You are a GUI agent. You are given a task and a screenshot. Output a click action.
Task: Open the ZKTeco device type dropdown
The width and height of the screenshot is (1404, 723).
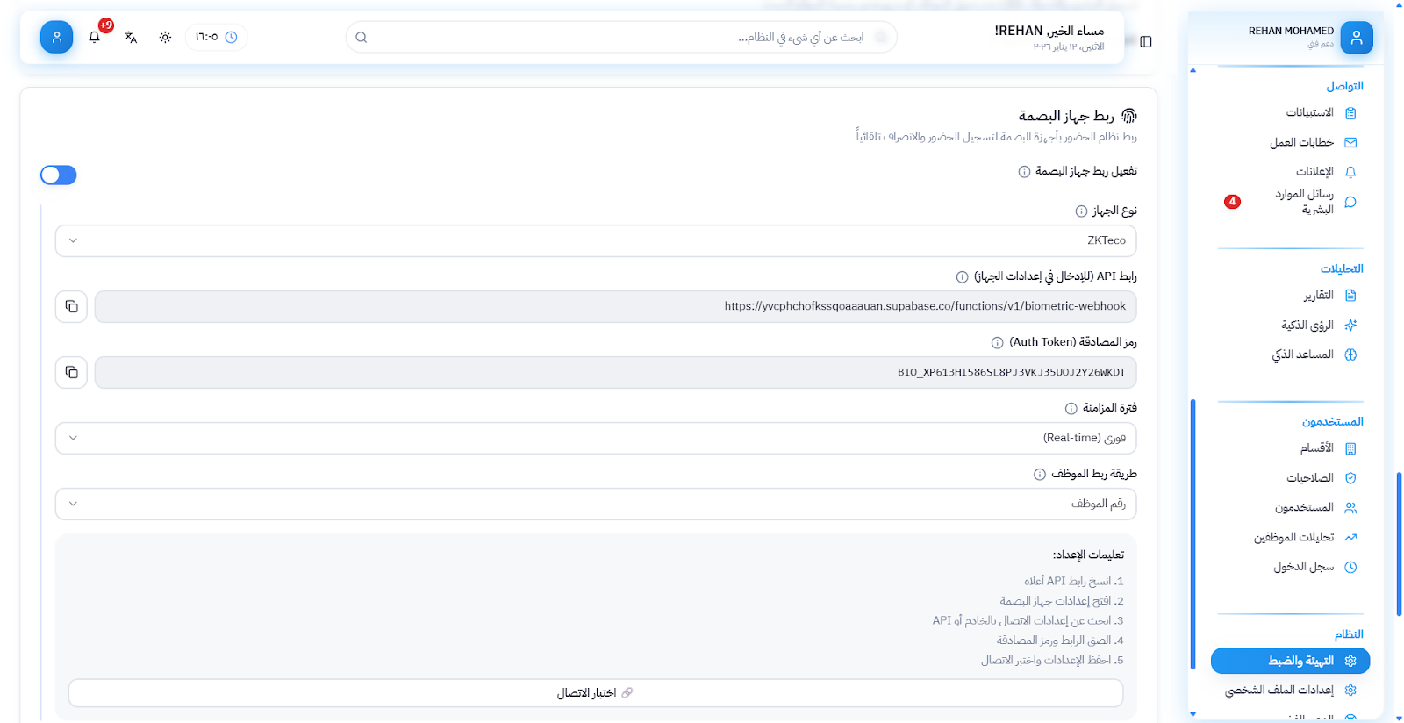click(595, 240)
